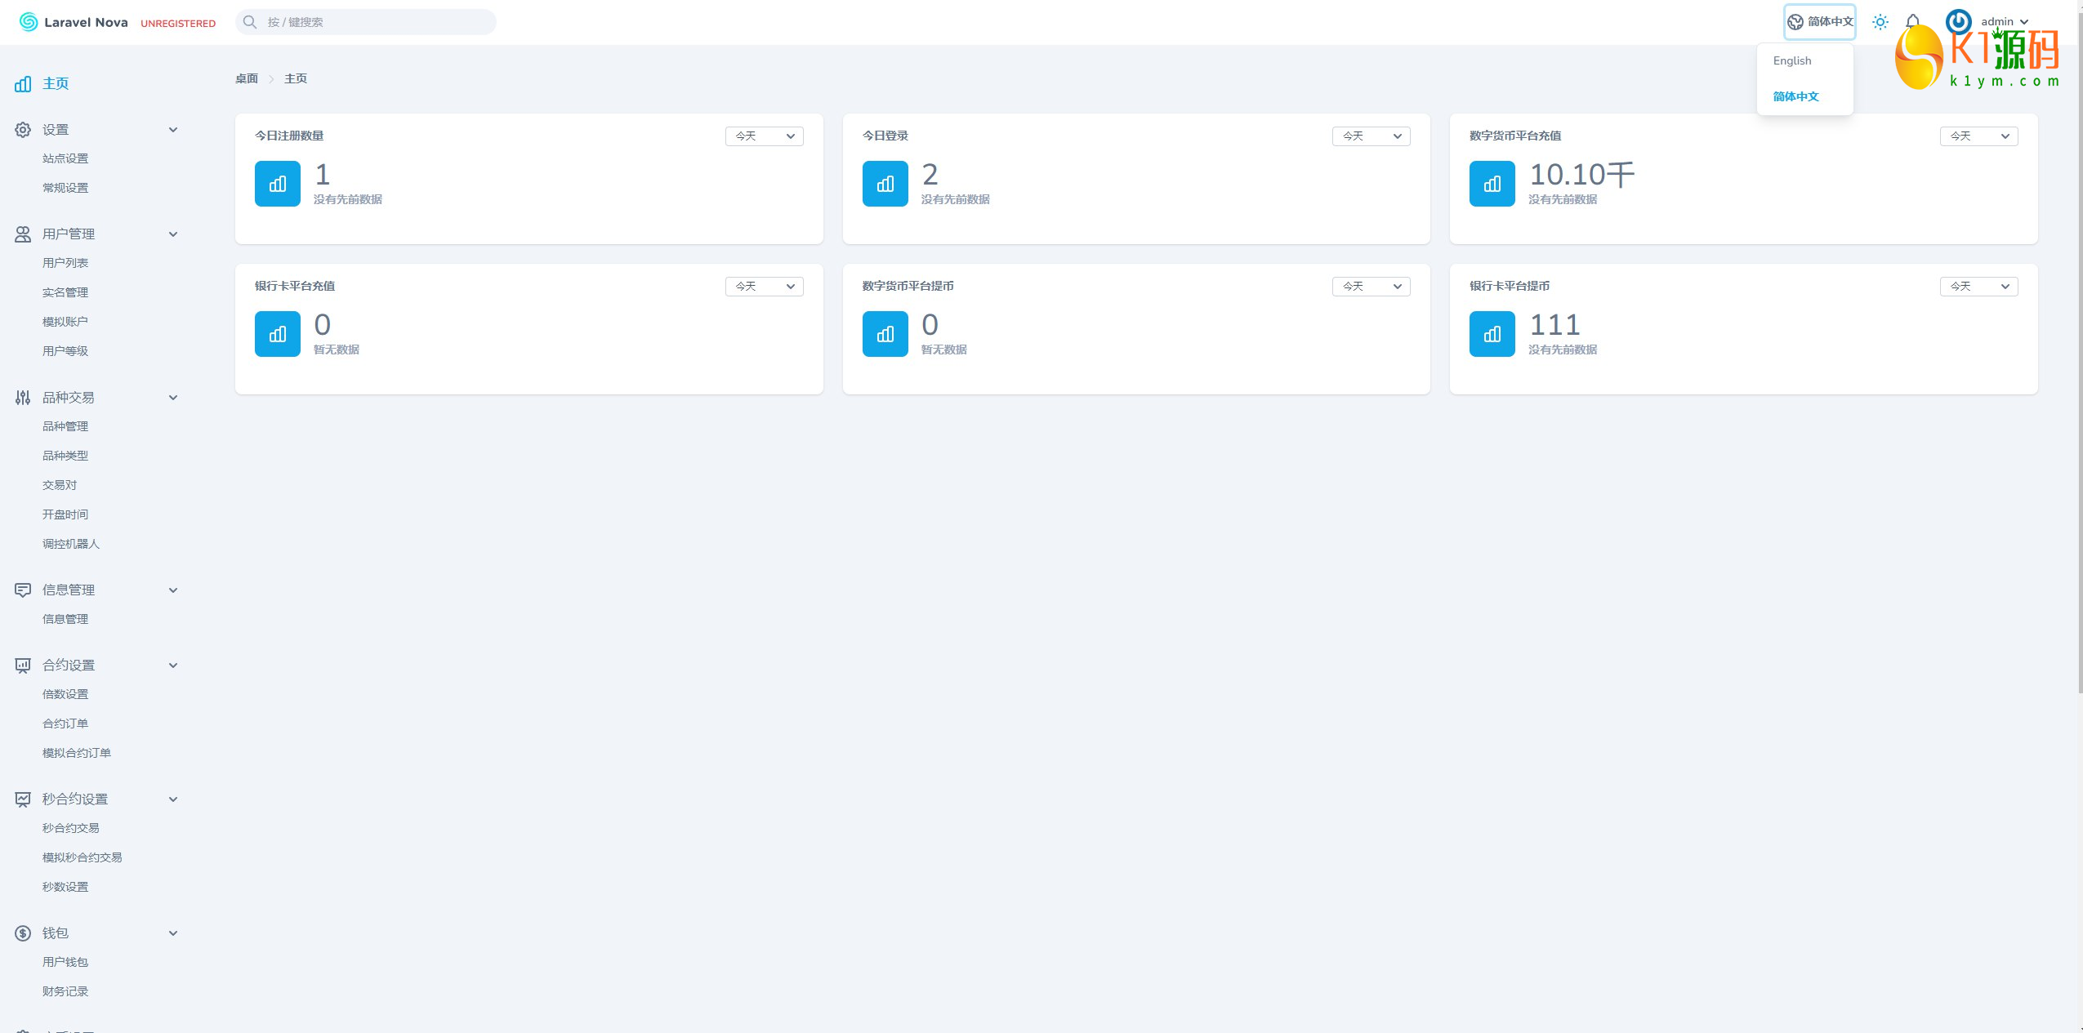Open the 用户列表 sidebar link
The height and width of the screenshot is (1033, 2083).
pyautogui.click(x=65, y=263)
